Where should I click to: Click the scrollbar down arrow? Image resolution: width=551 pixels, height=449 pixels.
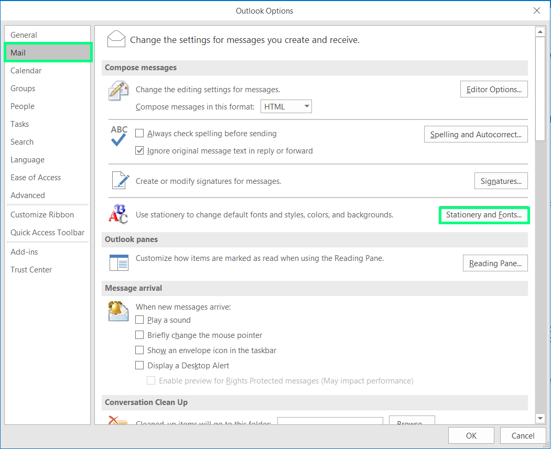point(540,418)
